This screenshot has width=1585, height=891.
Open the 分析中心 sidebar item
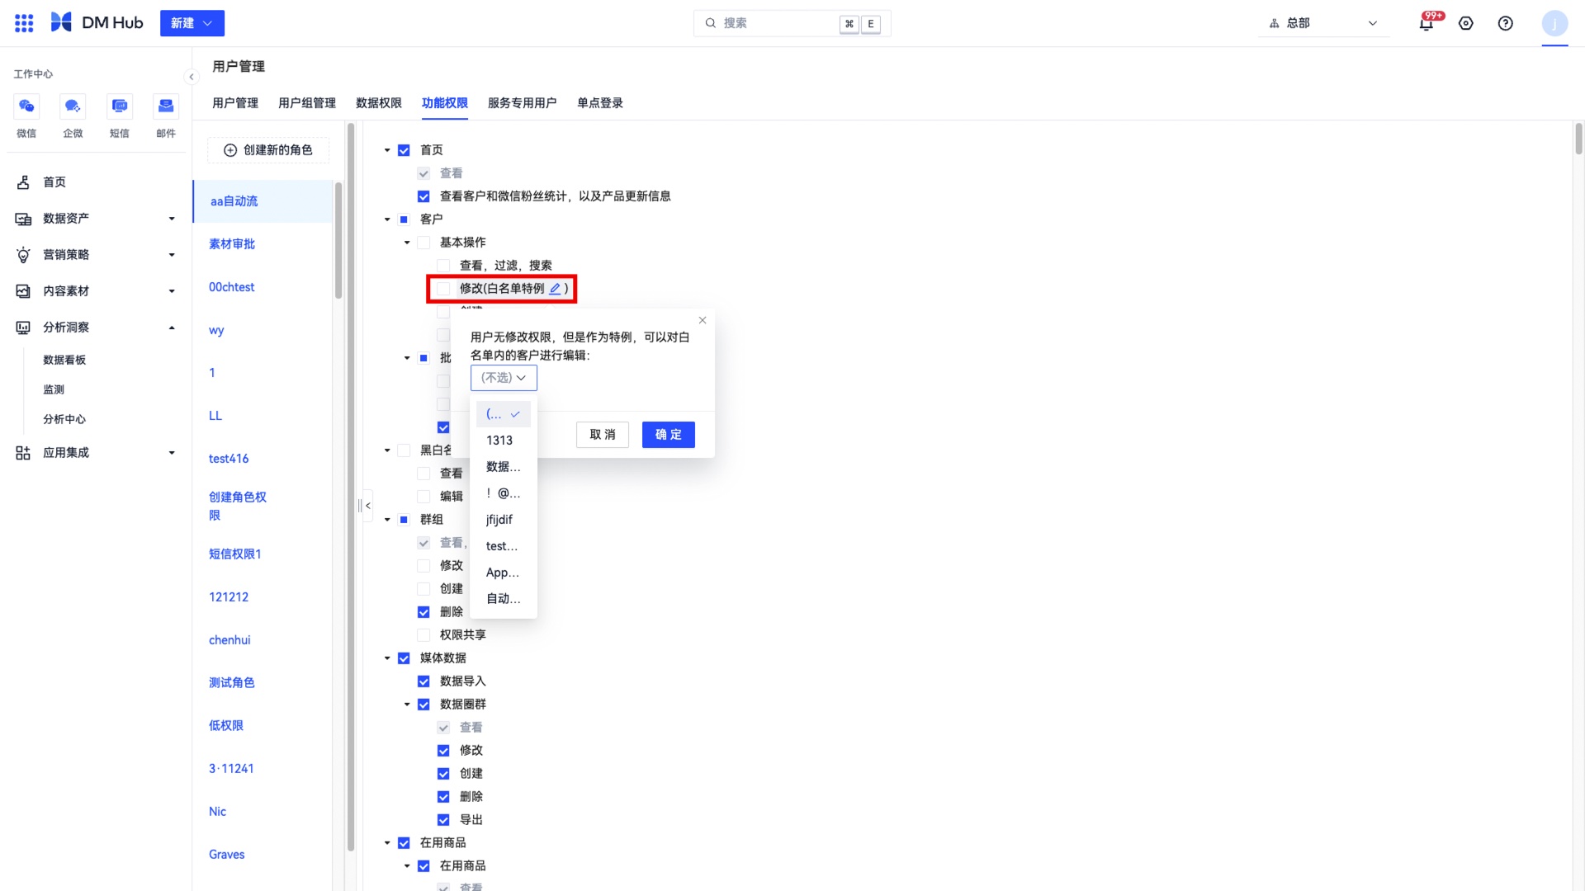(x=64, y=419)
